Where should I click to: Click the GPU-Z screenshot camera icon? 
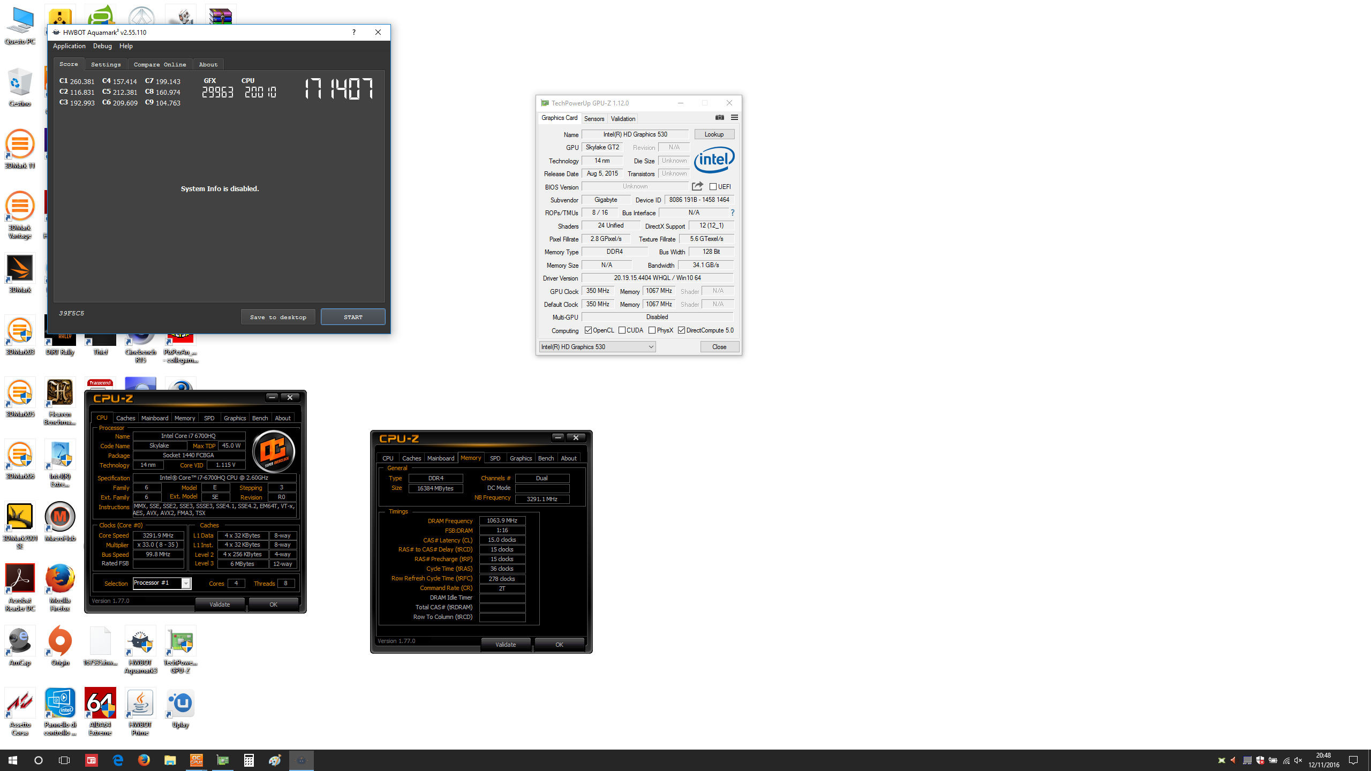coord(719,117)
